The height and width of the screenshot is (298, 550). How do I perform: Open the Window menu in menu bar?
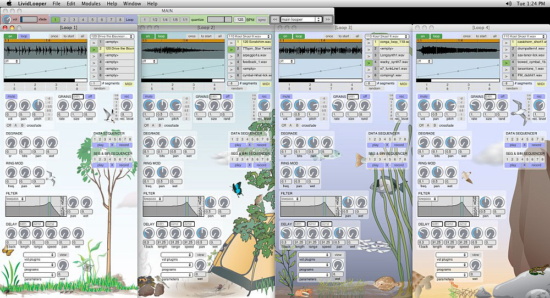click(x=131, y=4)
